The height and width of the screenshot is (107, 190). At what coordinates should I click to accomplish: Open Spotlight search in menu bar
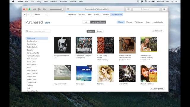pyautogui.click(x=172, y=1)
